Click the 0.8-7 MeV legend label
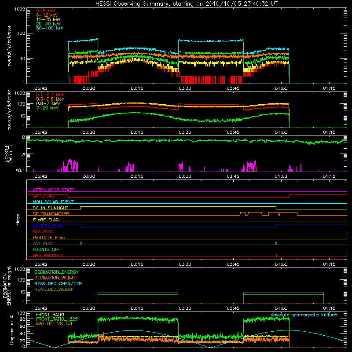352x352 pixels. [48, 103]
